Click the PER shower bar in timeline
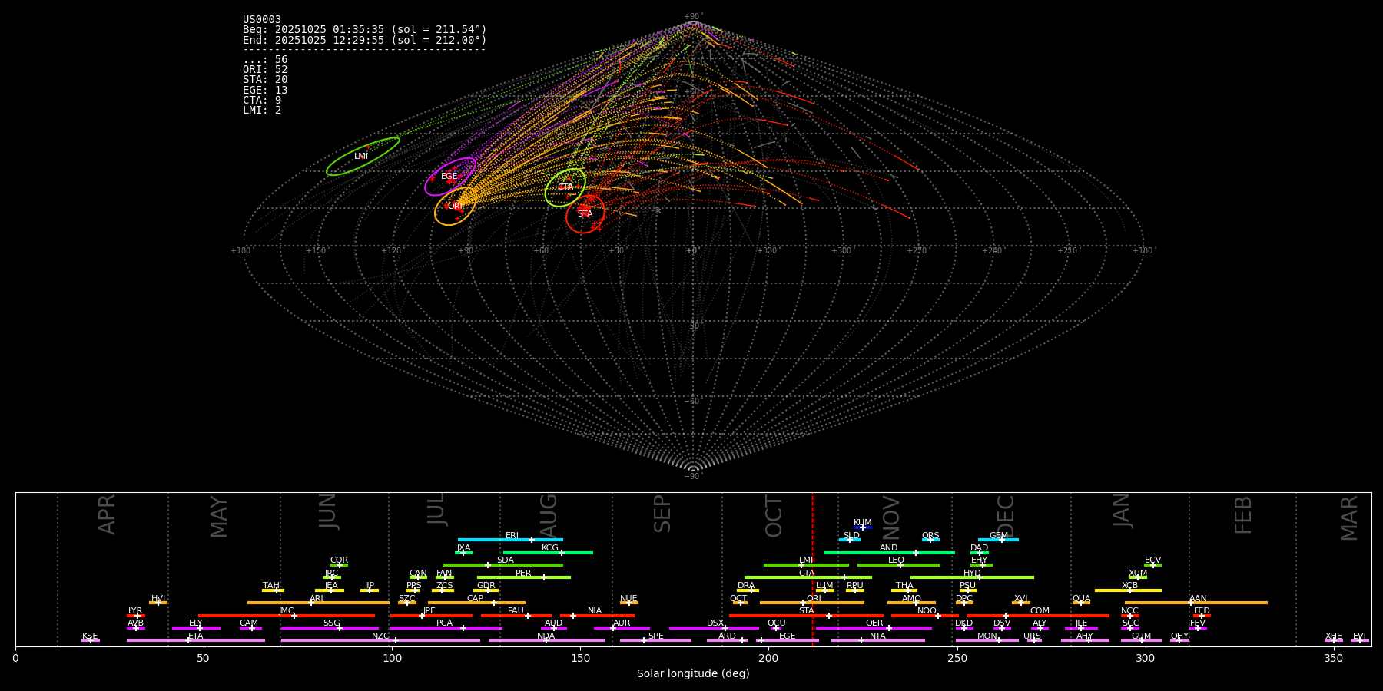The width and height of the screenshot is (1383, 691). (524, 577)
